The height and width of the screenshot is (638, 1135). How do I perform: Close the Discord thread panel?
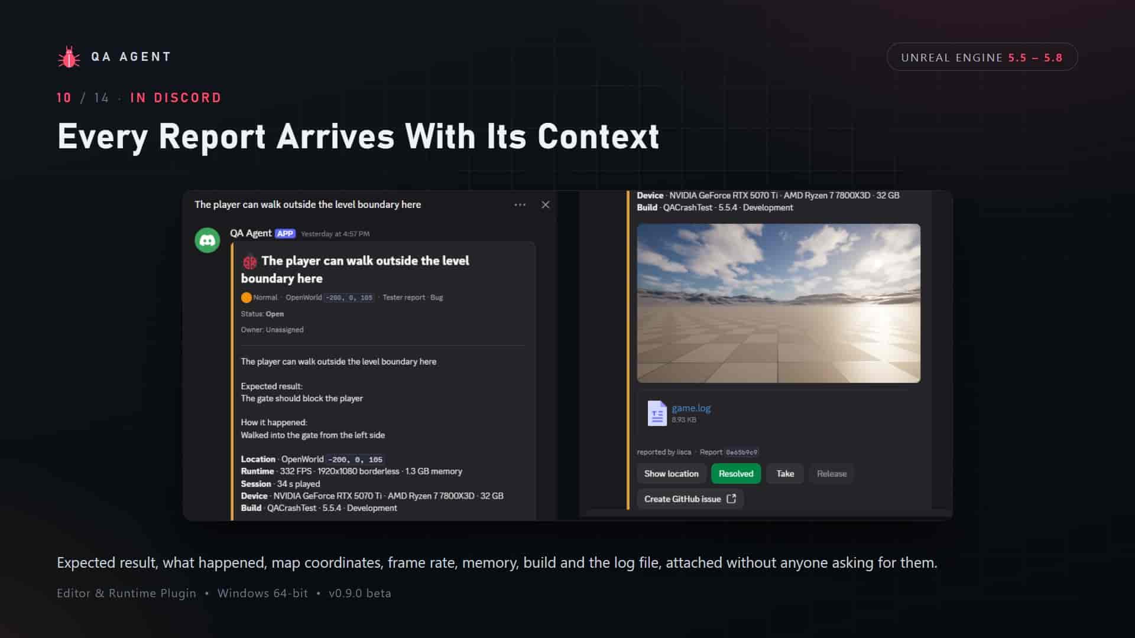(x=546, y=204)
